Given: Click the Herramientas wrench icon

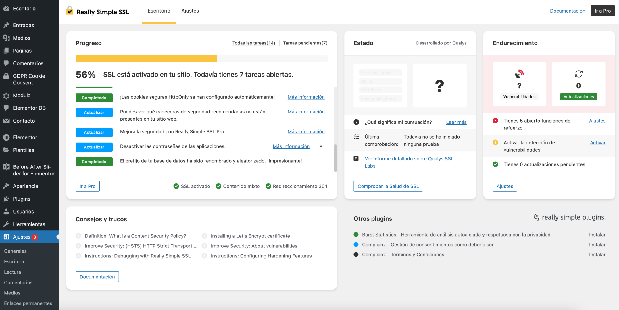Looking at the screenshot, I should [x=6, y=224].
